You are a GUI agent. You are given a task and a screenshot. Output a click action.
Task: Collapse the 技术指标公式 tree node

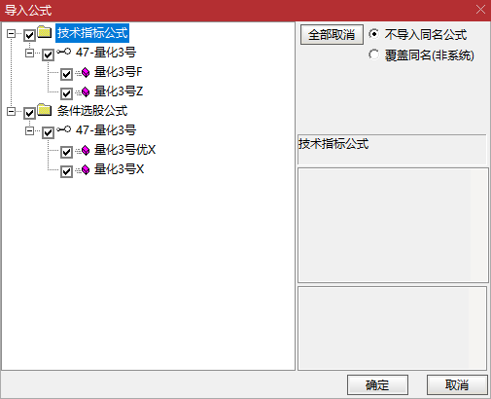pyautogui.click(x=11, y=33)
